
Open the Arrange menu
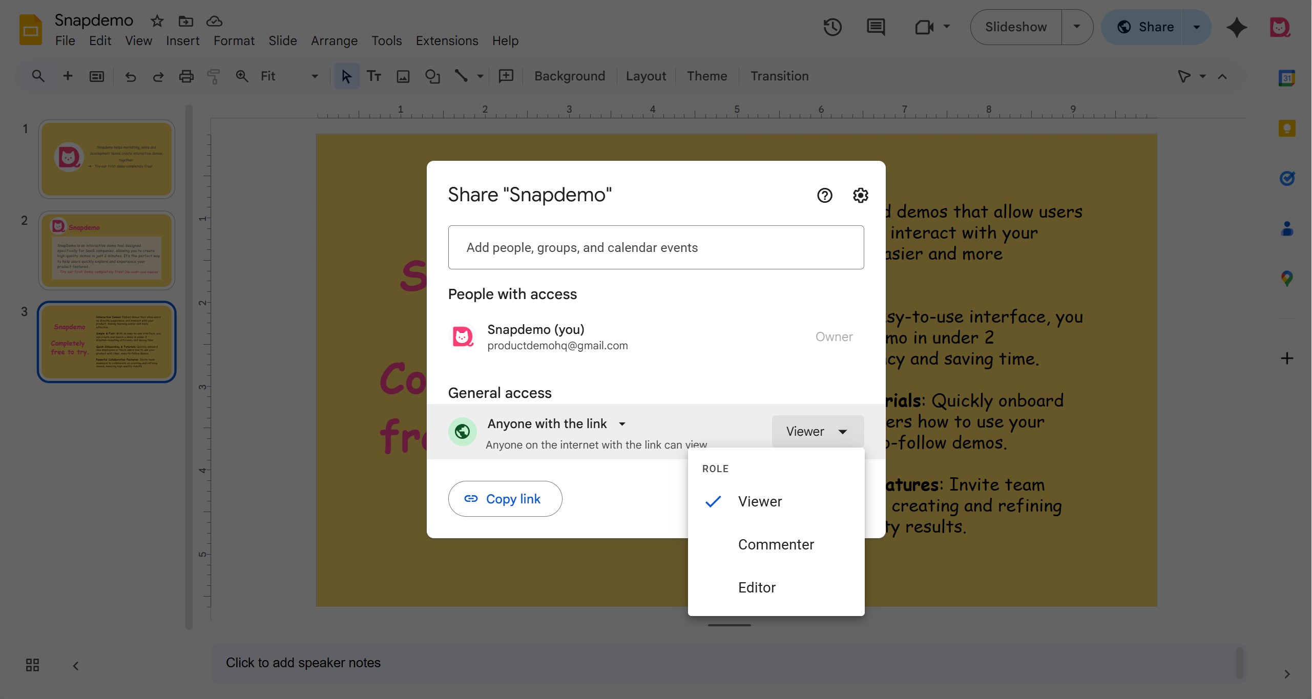[x=334, y=40]
